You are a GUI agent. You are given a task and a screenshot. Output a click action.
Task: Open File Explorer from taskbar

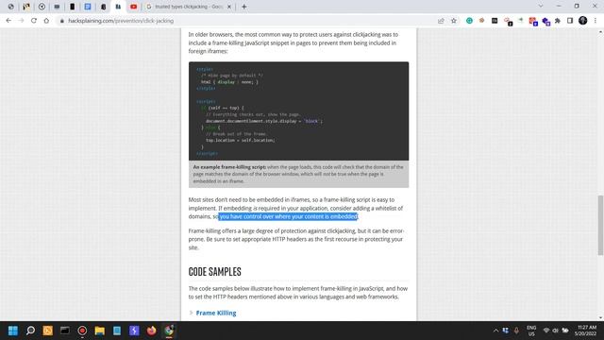pyautogui.click(x=99, y=331)
